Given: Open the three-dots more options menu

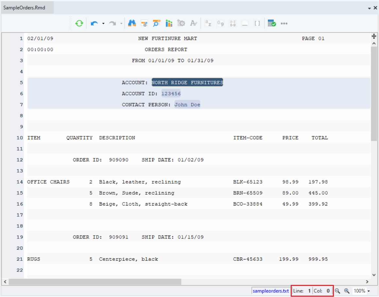Looking at the screenshot, I should coord(284,24).
